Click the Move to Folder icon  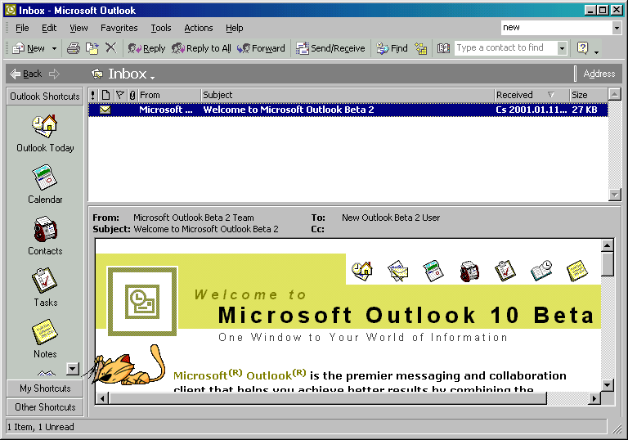tap(92, 48)
